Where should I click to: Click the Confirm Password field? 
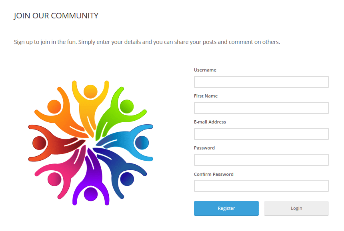click(261, 186)
